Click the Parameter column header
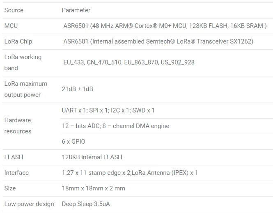 [76, 10]
